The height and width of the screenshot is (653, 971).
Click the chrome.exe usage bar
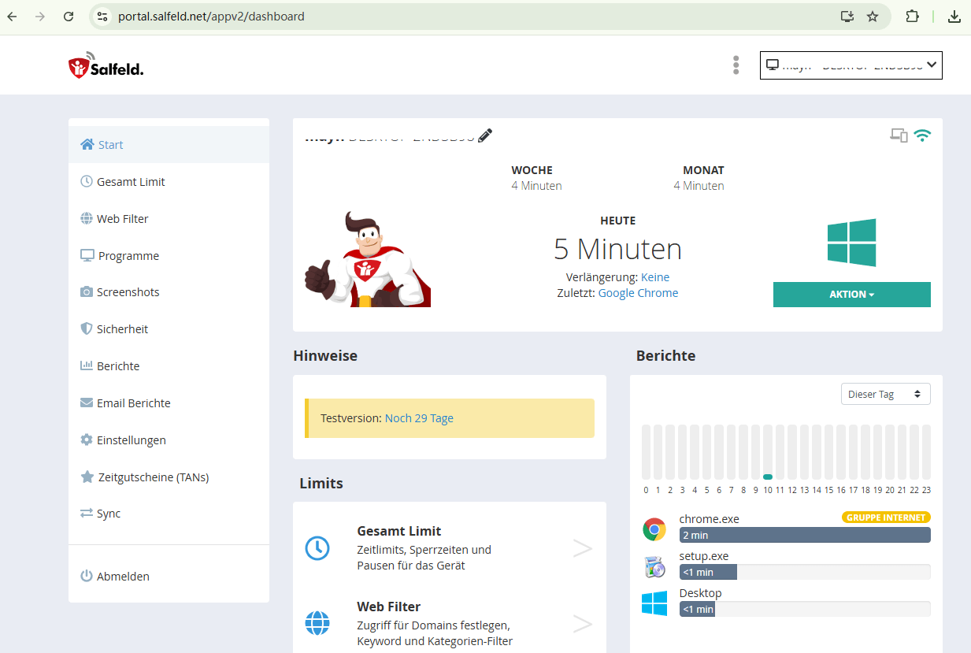pyautogui.click(x=804, y=536)
